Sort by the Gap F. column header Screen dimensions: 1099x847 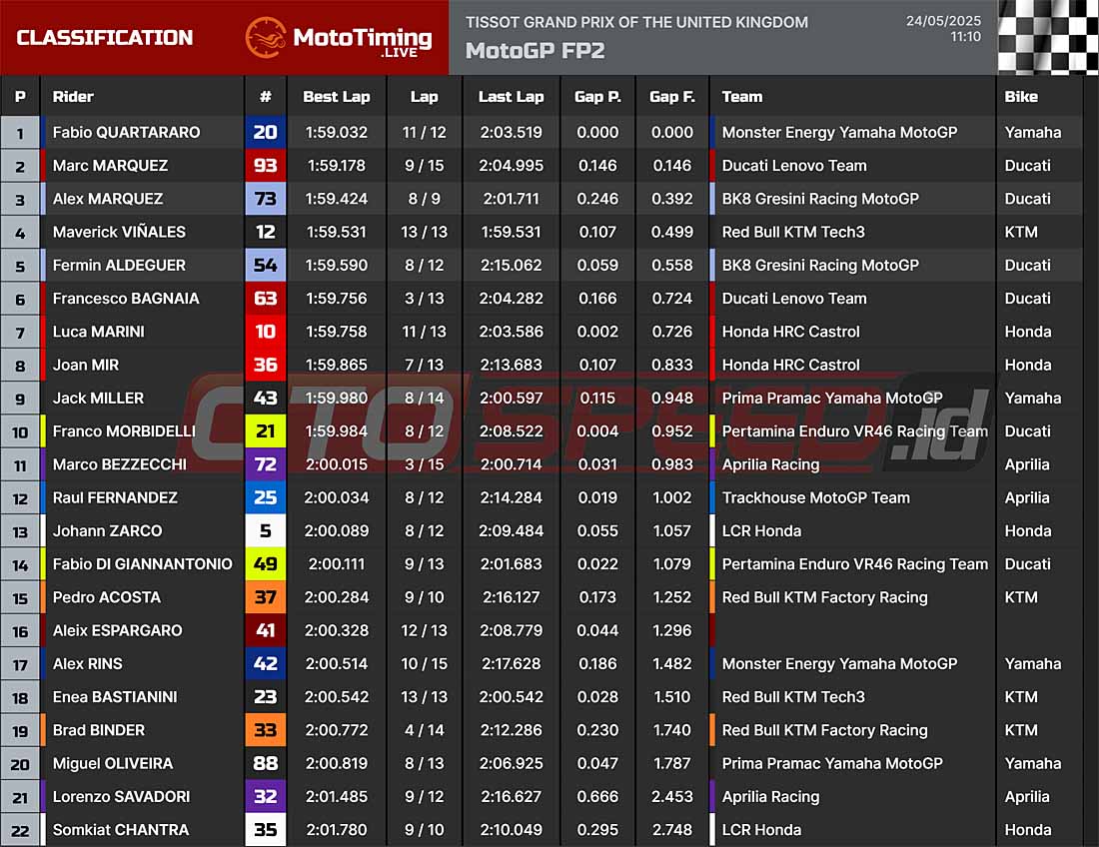tap(672, 97)
